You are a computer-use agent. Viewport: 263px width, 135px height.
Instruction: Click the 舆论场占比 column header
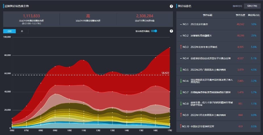[x=254, y=15]
